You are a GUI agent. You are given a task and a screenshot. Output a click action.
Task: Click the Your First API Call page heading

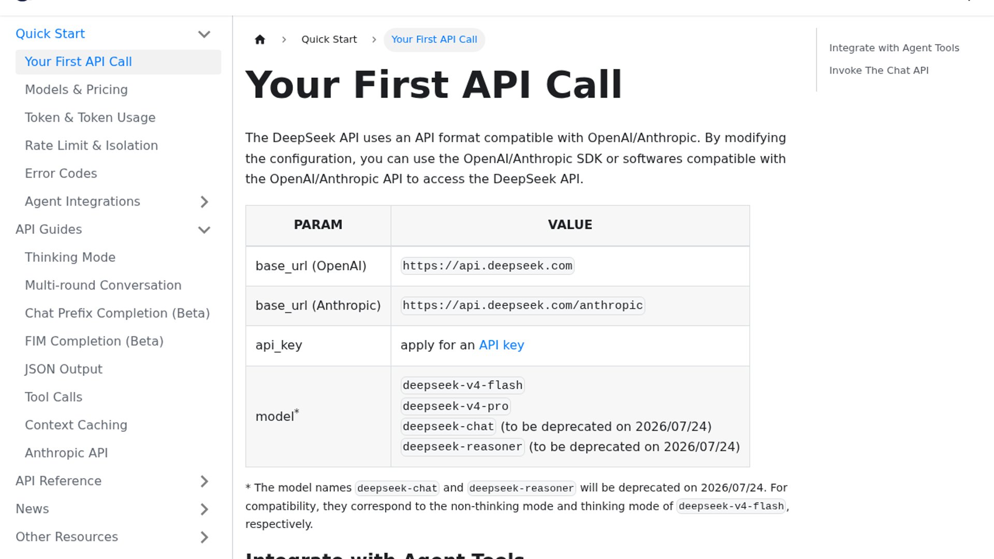(434, 84)
